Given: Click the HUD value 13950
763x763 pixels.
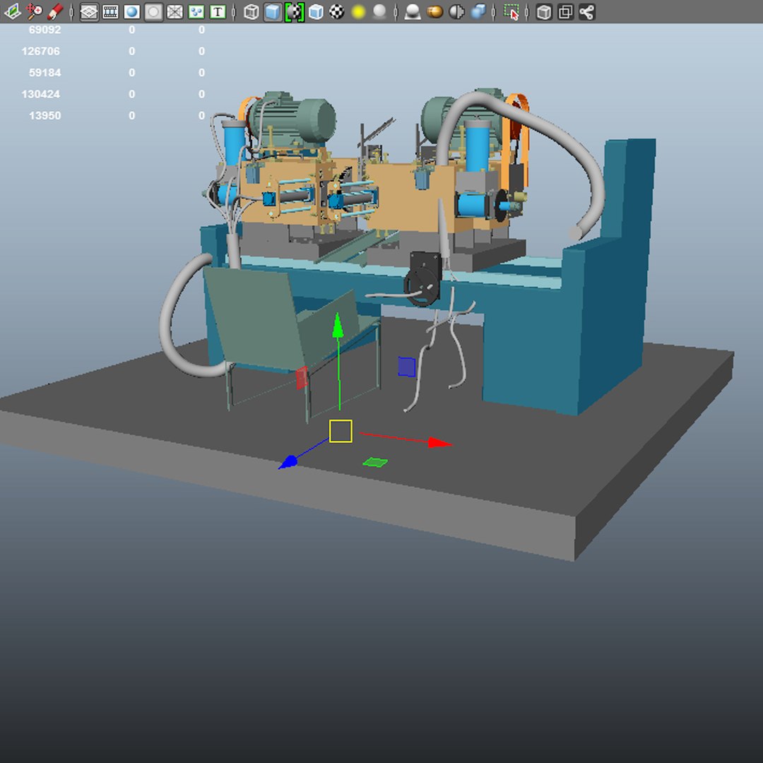Looking at the screenshot, I should click(x=45, y=115).
